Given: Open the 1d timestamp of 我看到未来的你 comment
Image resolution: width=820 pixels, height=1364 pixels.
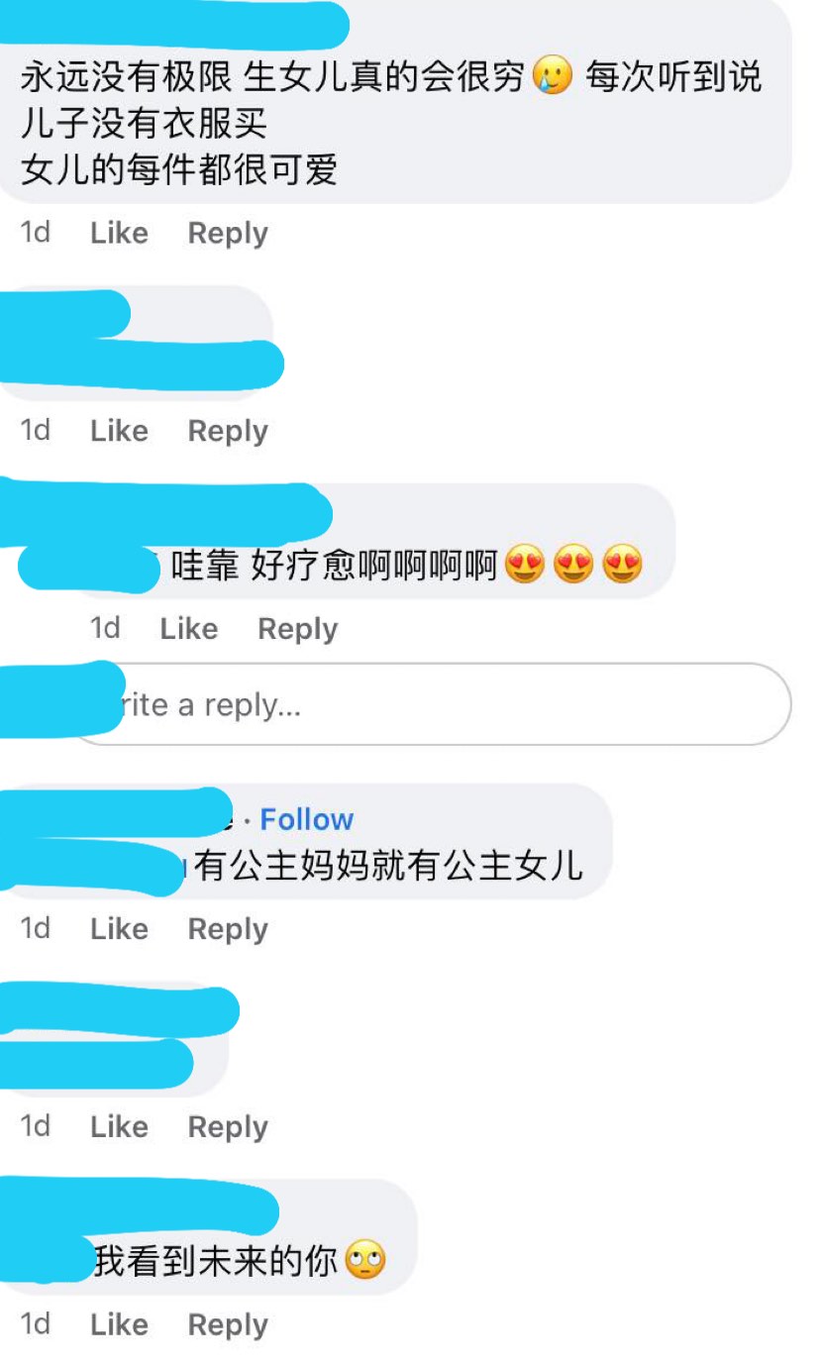Looking at the screenshot, I should point(35,1324).
